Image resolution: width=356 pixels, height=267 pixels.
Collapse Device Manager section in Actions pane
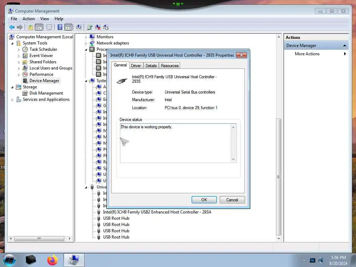point(345,46)
